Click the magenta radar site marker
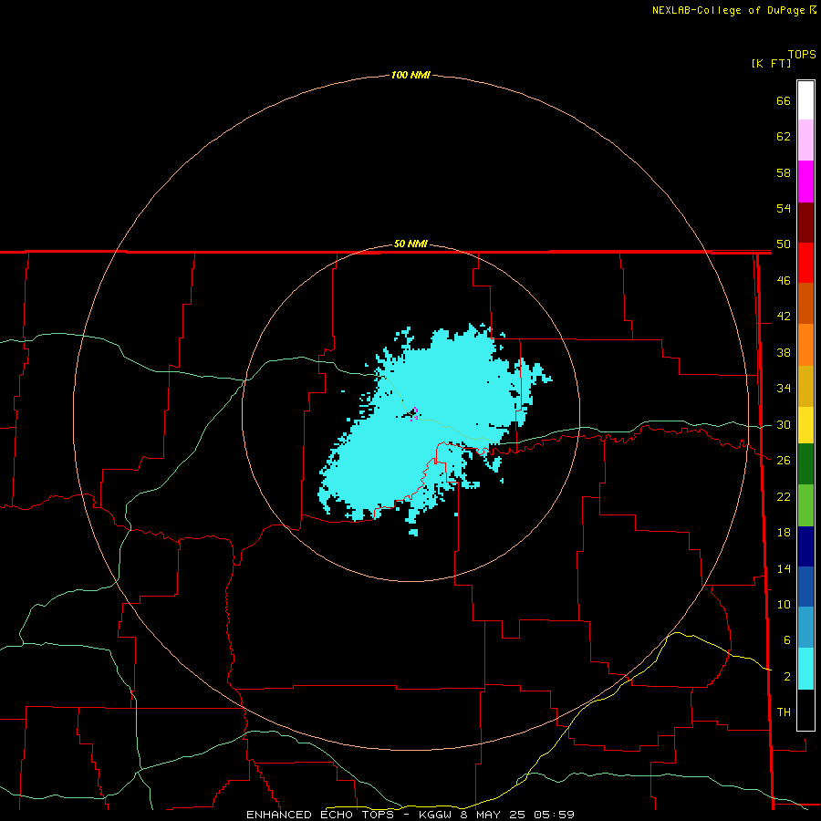The image size is (821, 821). [414, 413]
